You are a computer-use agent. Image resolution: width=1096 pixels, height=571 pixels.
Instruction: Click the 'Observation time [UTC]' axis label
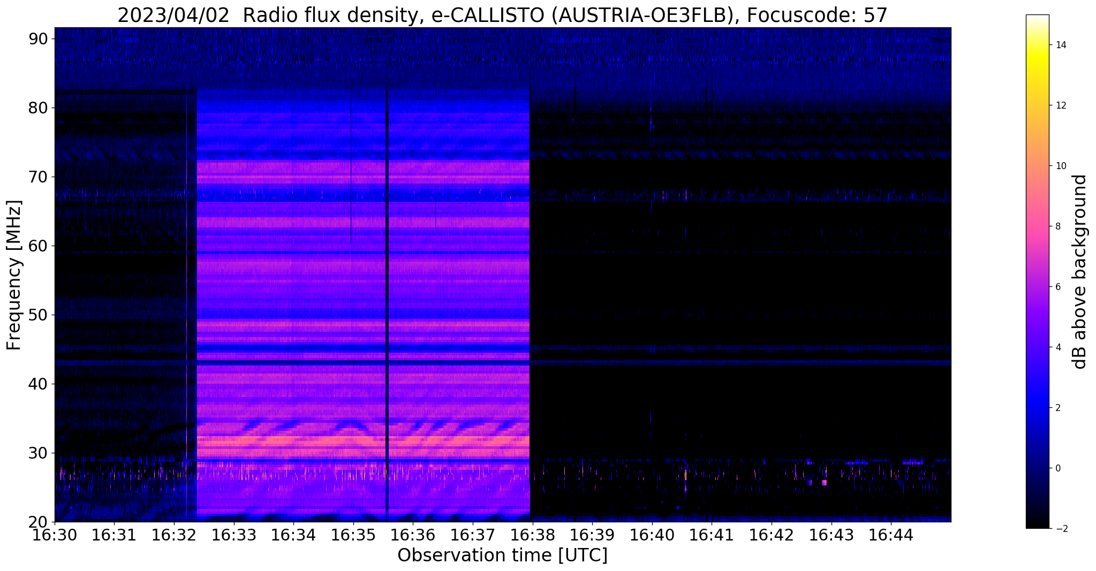pyautogui.click(x=502, y=555)
